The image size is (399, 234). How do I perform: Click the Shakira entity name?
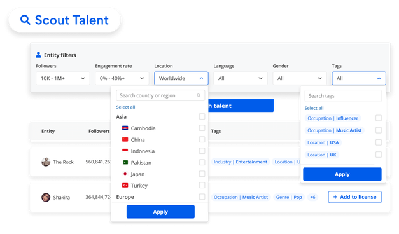[x=61, y=197]
